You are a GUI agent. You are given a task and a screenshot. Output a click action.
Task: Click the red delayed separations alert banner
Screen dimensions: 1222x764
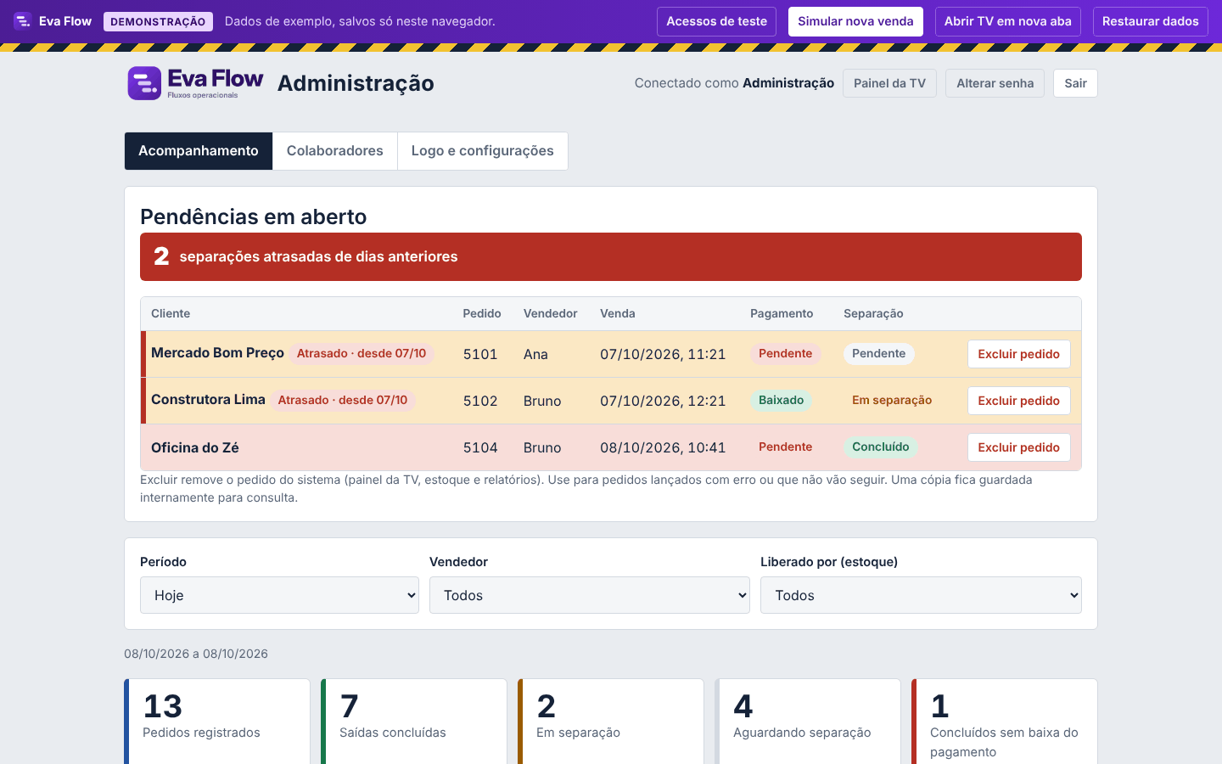click(611, 256)
